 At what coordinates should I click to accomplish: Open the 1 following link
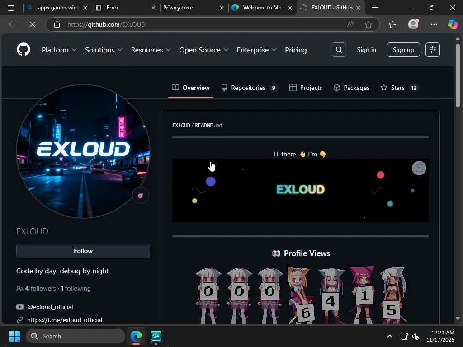[76, 288]
